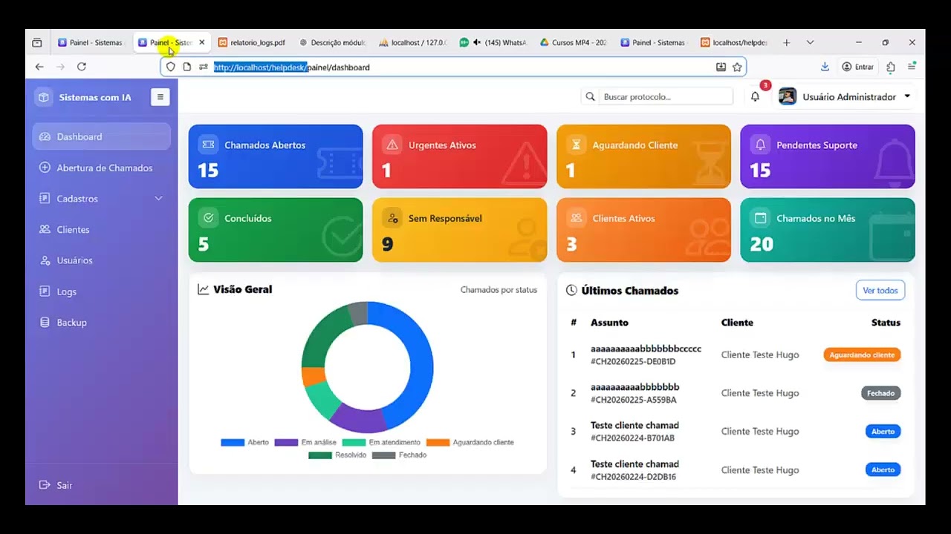Screen dimensions: 951x534
Task: Open ticket #CH20260225-A559BA
Action: click(x=634, y=400)
